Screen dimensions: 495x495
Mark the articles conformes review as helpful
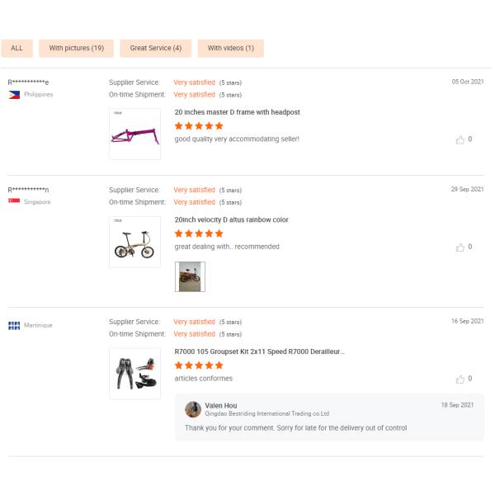[x=463, y=379]
